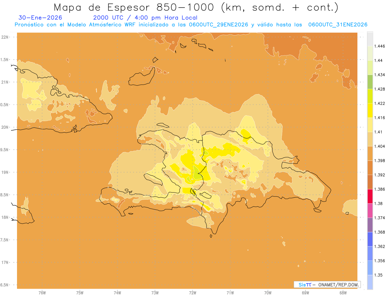Click the 1.428 legend value
Image resolution: width=385 pixels, height=297 pixels.
(x=379, y=89)
